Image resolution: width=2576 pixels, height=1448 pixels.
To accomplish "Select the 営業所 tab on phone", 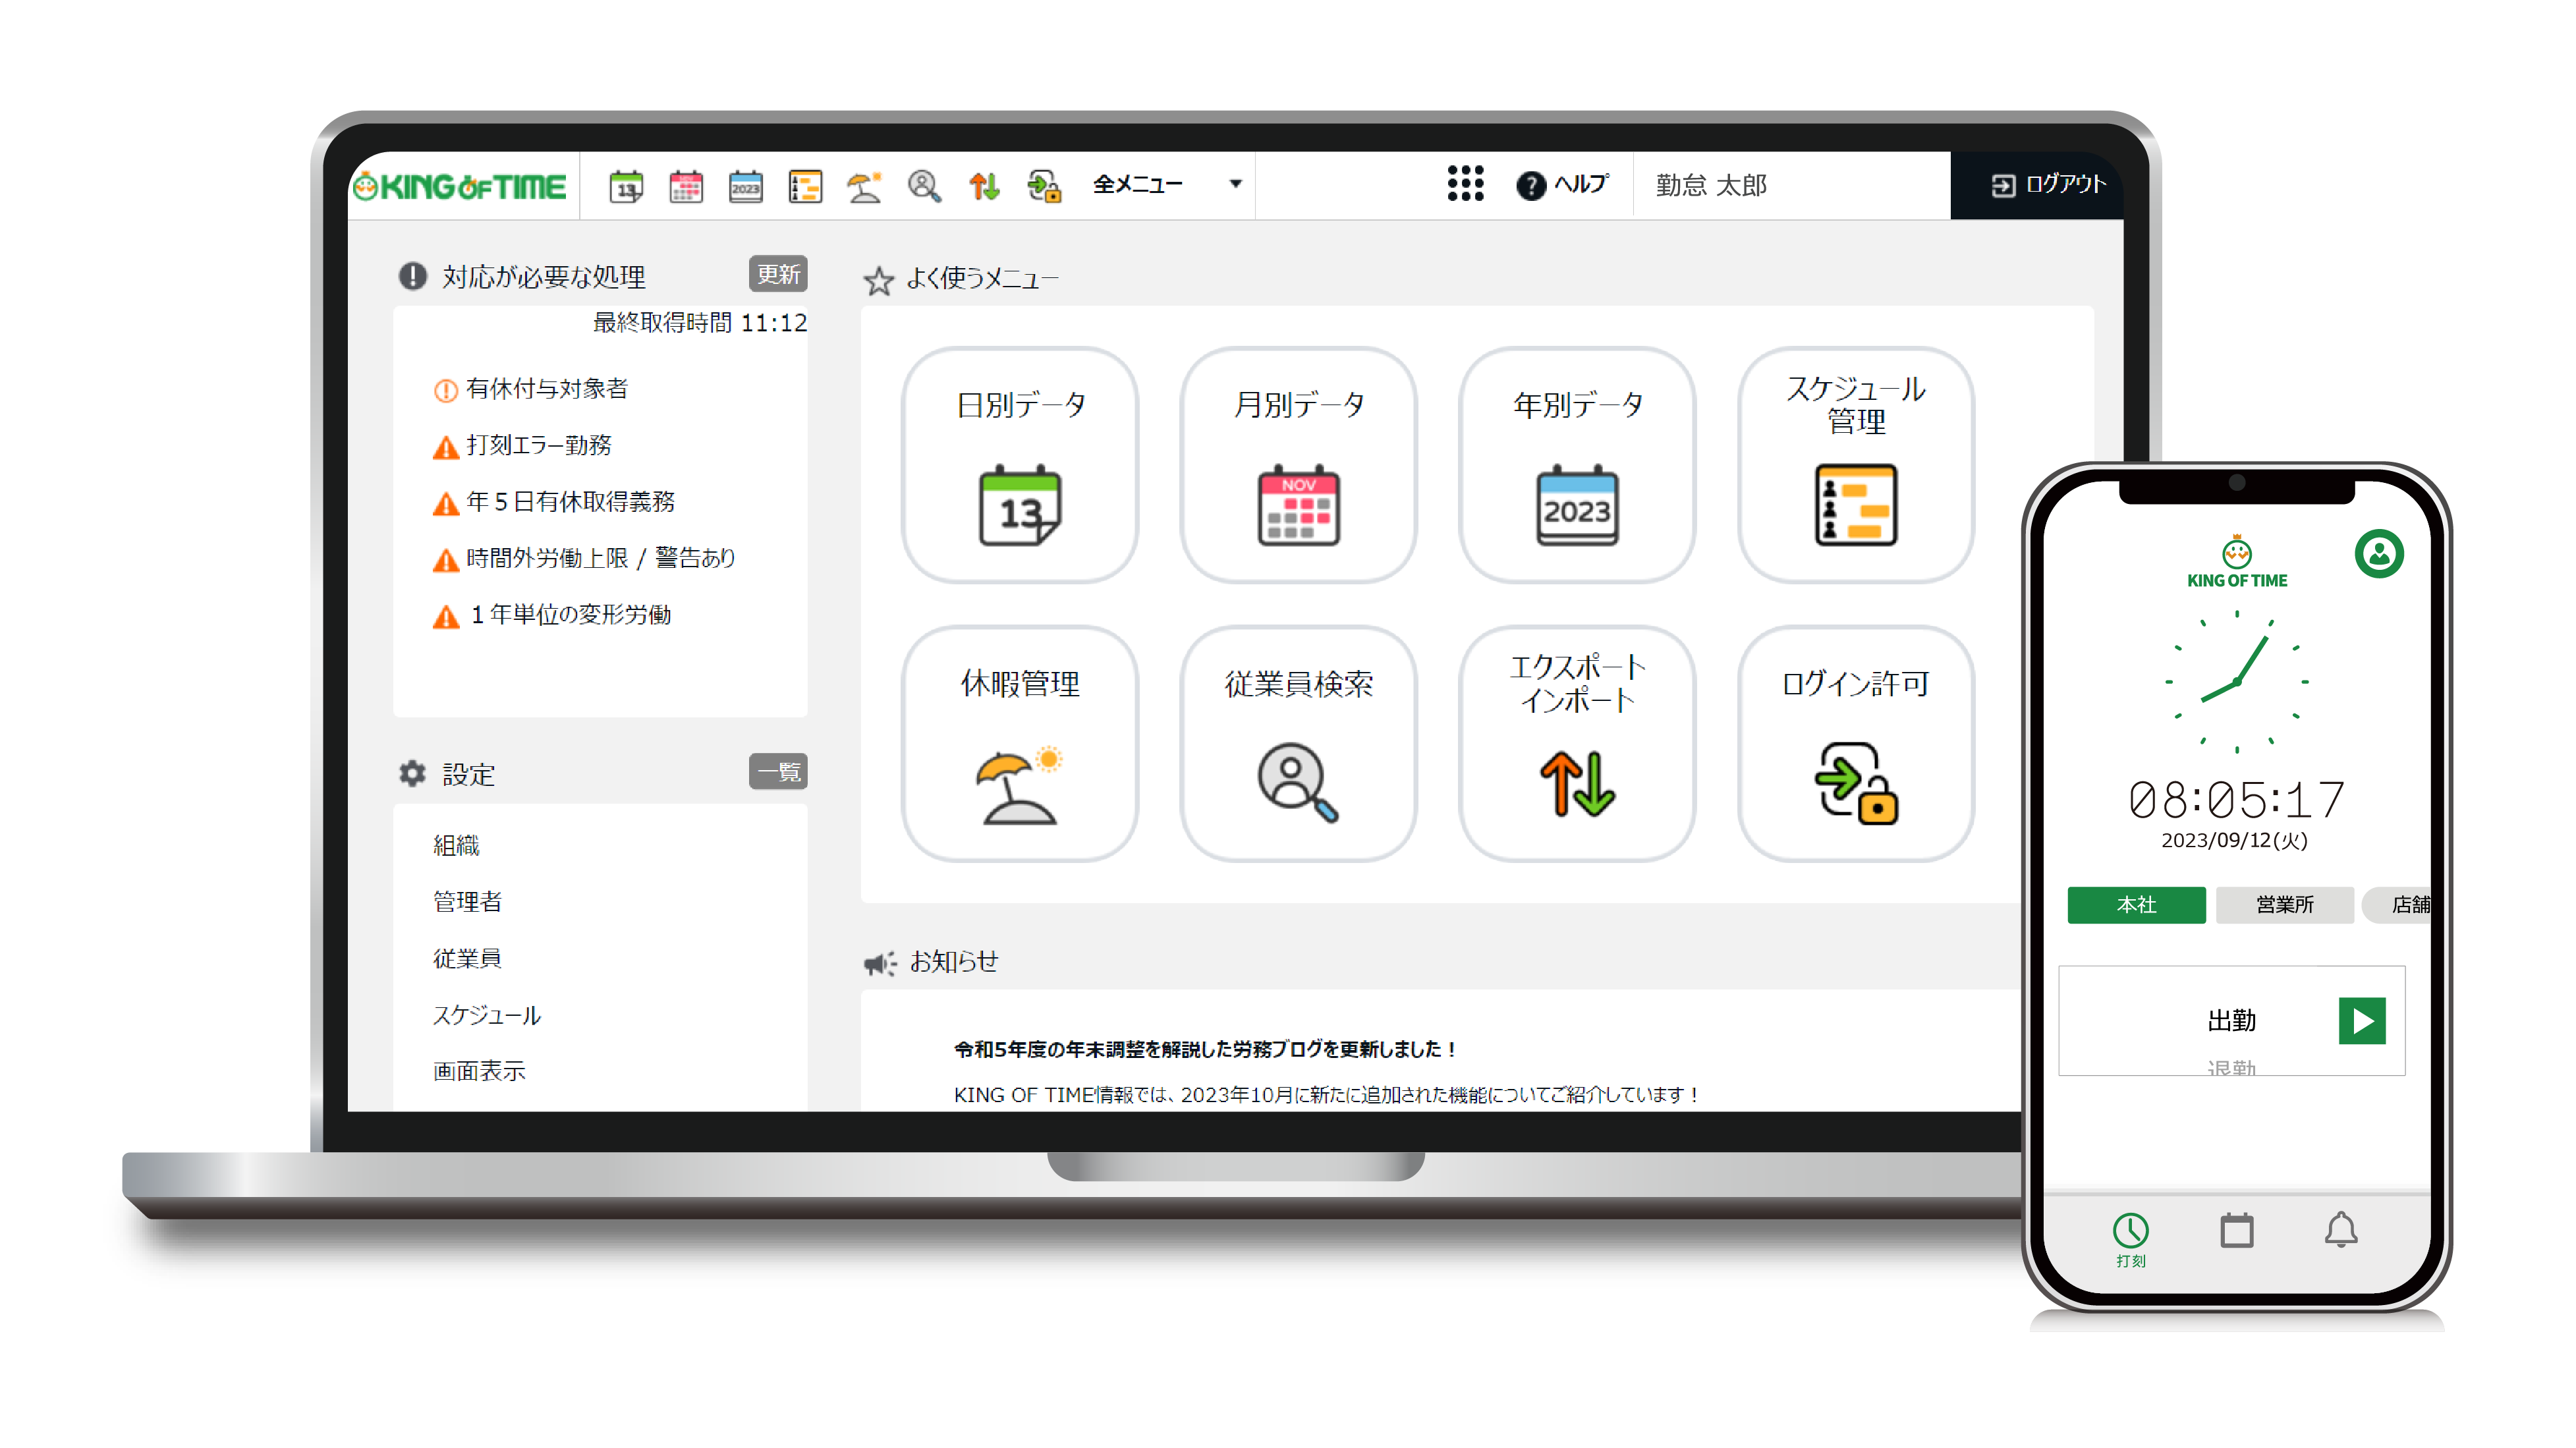I will coord(2285,905).
